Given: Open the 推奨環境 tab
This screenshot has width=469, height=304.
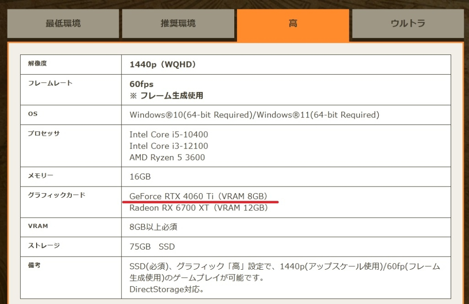Looking at the screenshot, I should tap(178, 23).
